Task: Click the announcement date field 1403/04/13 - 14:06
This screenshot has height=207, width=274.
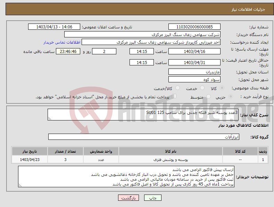Action: point(54,27)
